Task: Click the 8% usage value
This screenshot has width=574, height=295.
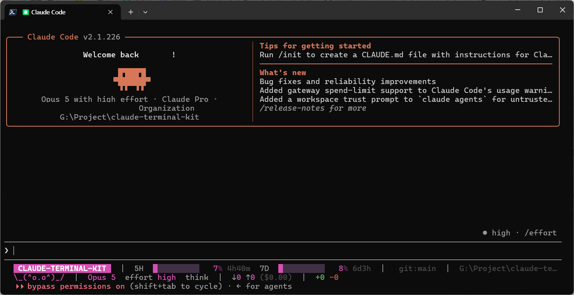Action: 343,268
